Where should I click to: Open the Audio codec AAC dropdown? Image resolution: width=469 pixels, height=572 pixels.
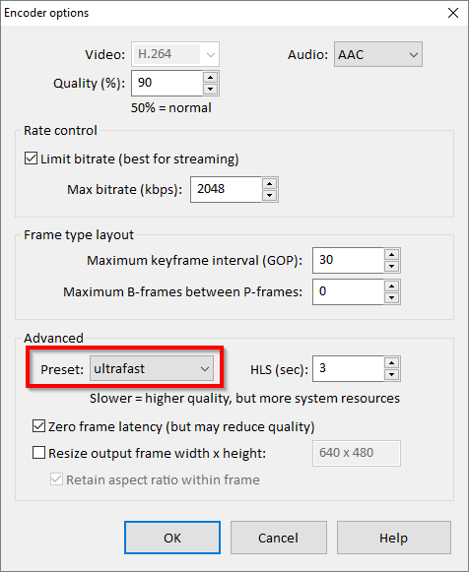pyautogui.click(x=378, y=54)
